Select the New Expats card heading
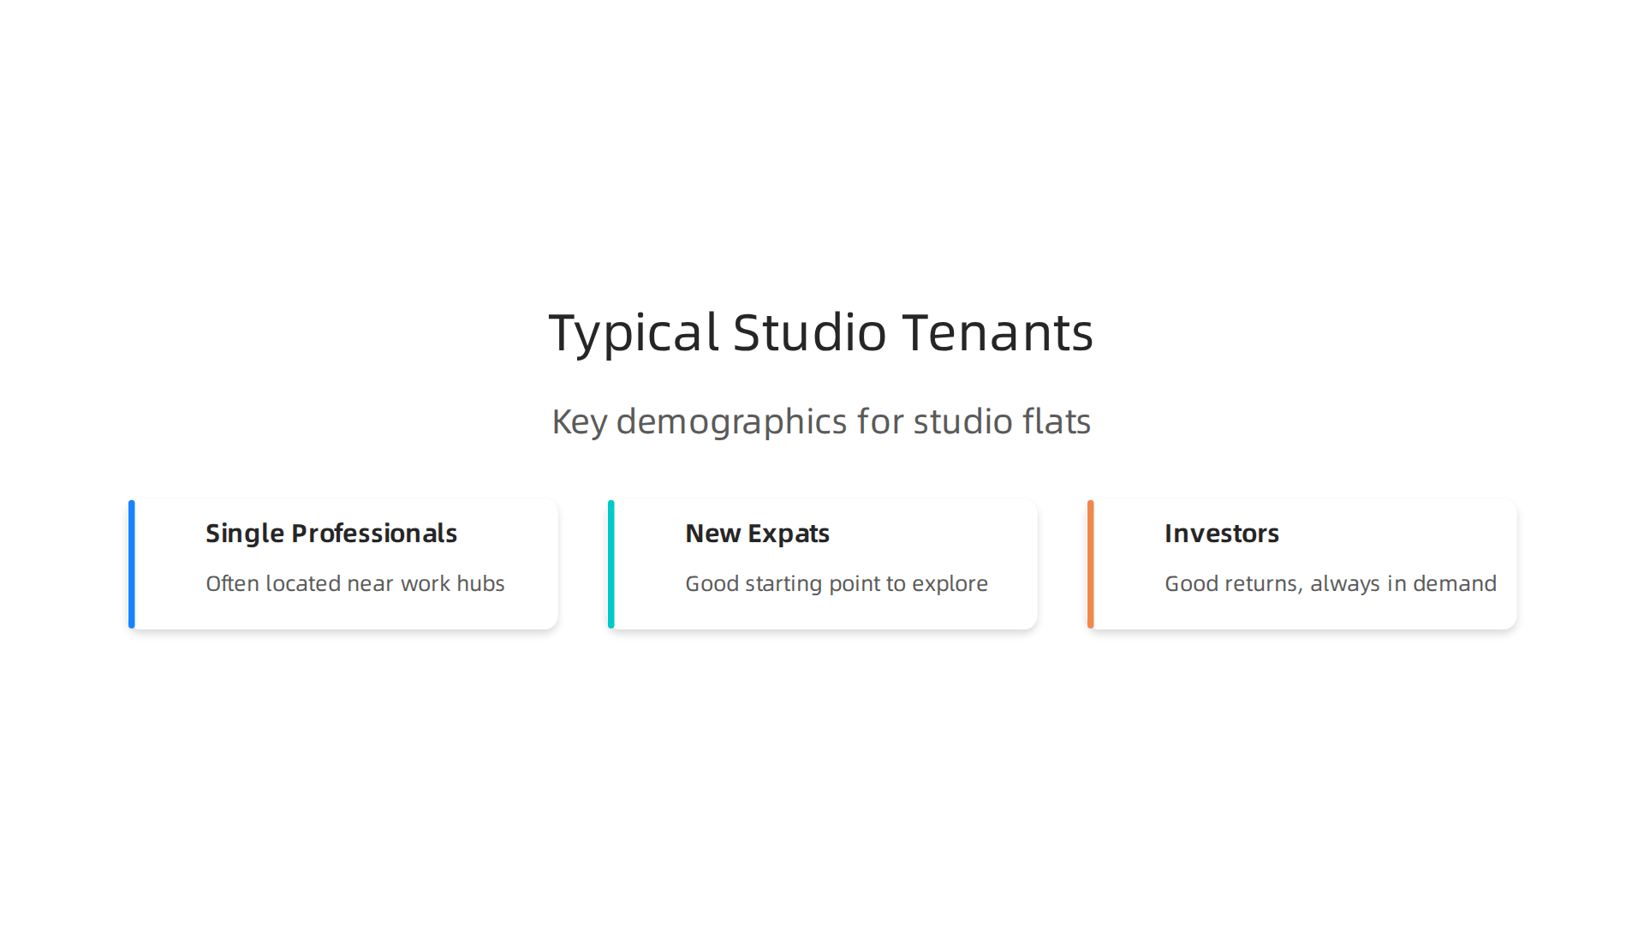 tap(757, 534)
